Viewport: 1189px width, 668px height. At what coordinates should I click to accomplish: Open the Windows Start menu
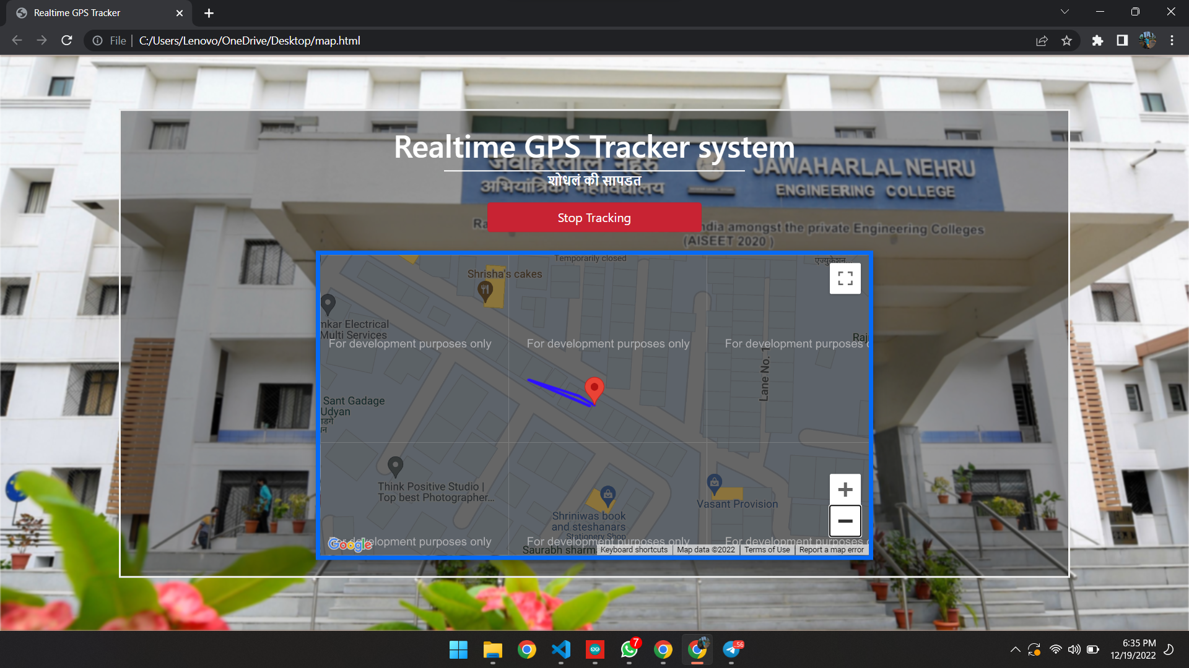tap(458, 649)
